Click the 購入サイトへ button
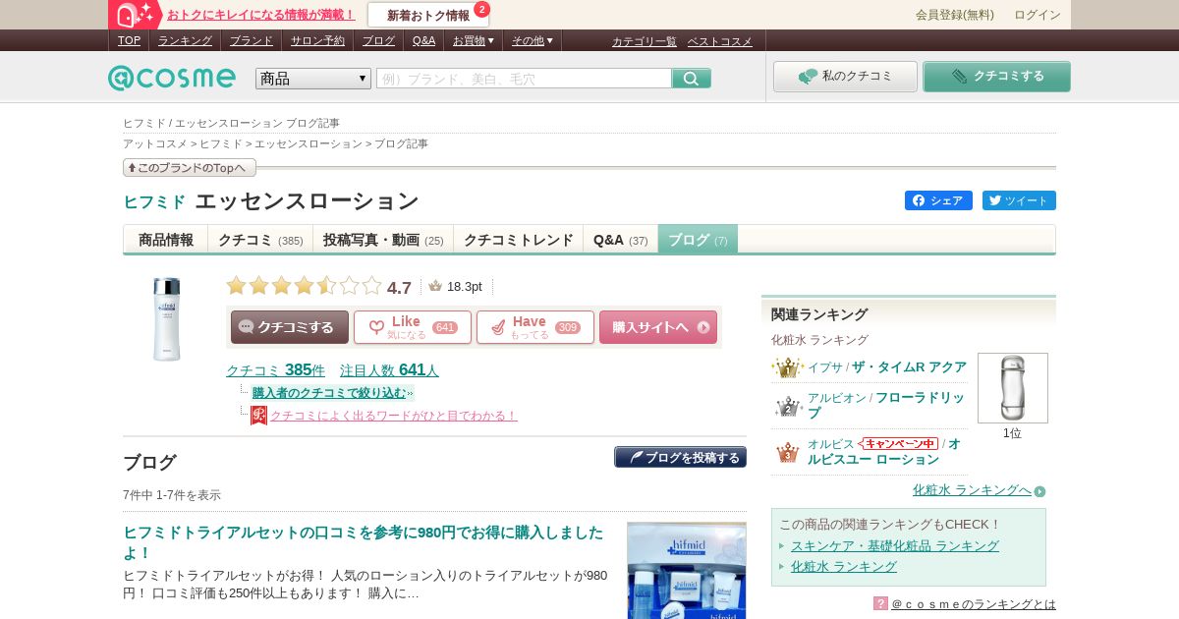This screenshot has width=1179, height=619. [x=658, y=327]
